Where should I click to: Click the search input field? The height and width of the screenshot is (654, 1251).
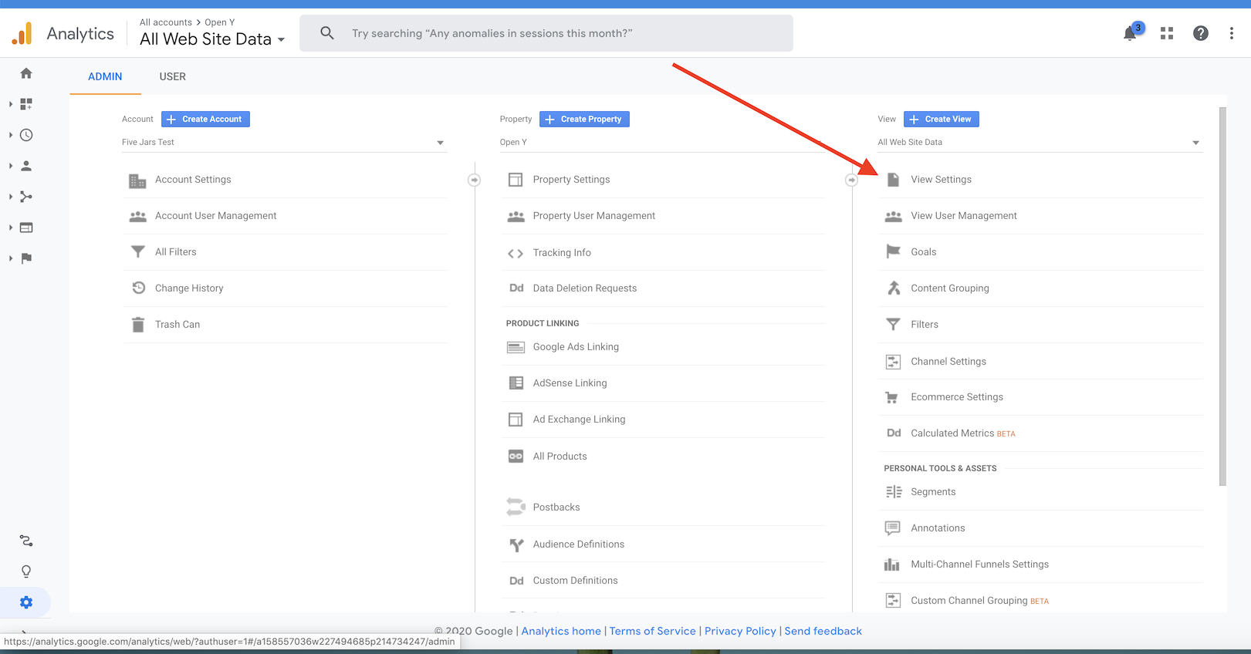[546, 33]
